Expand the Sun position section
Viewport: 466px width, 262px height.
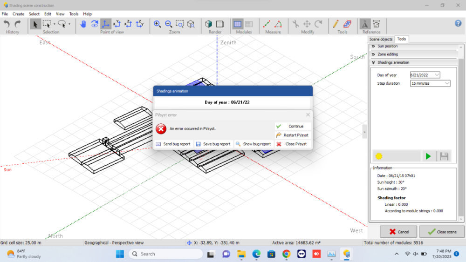coord(414,46)
